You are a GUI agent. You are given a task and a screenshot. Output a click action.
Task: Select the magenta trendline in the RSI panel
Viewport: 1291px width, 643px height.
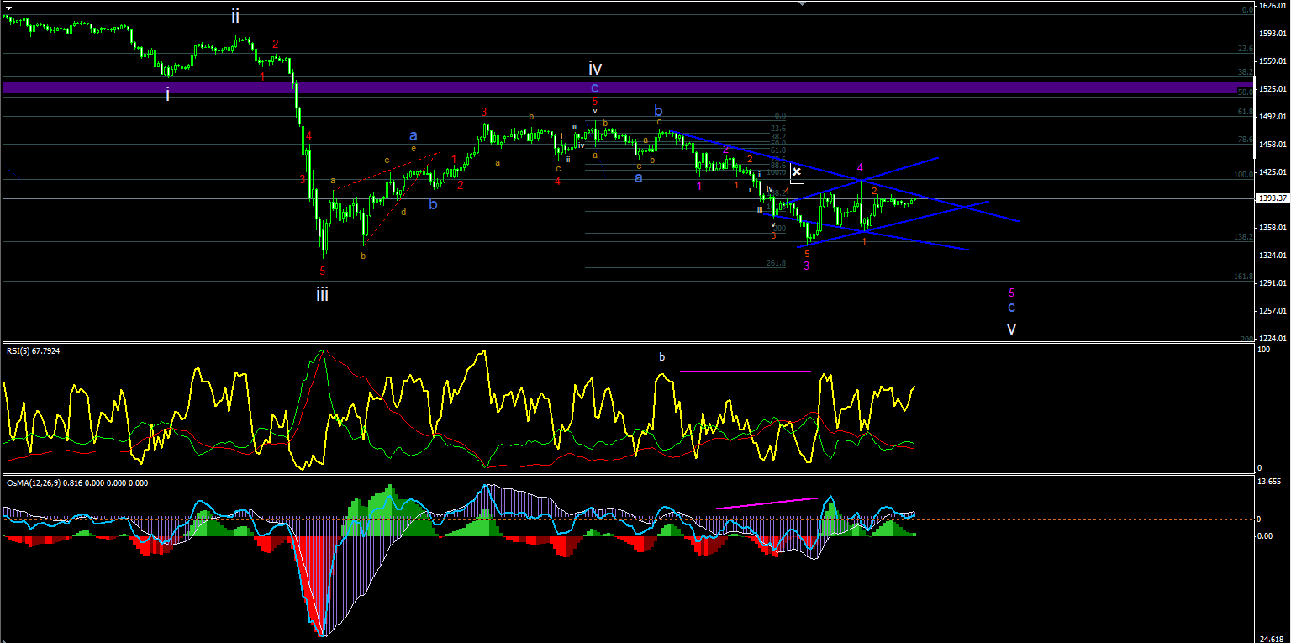[x=746, y=371]
